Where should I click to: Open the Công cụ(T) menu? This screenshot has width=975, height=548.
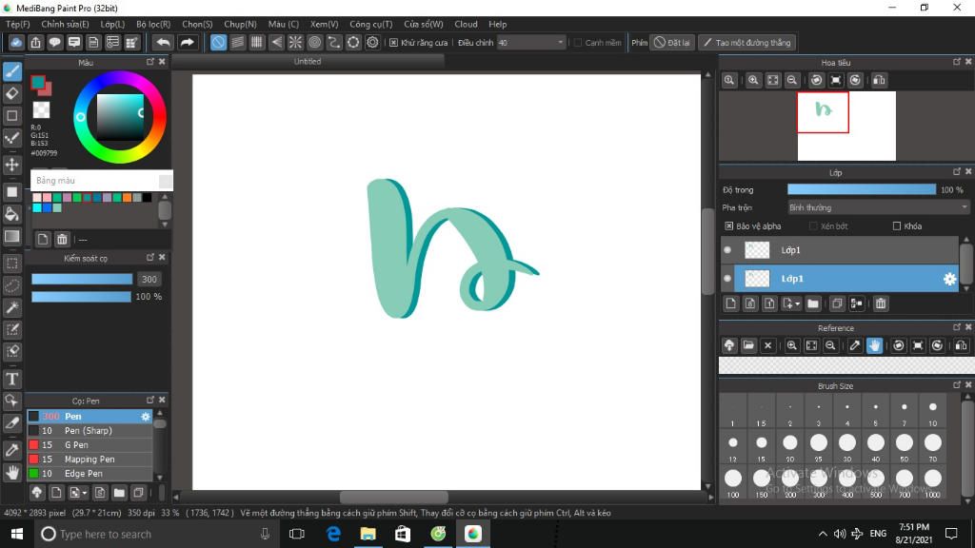(x=371, y=24)
